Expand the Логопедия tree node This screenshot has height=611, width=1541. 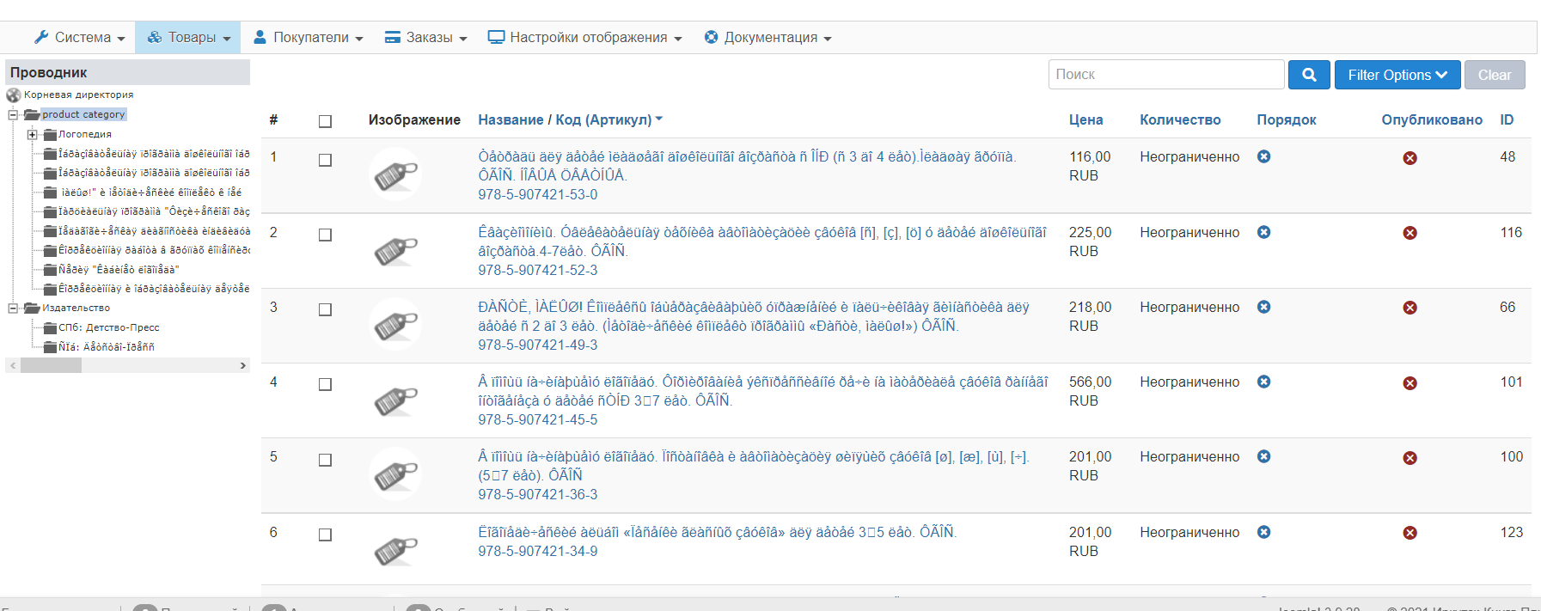(32, 134)
